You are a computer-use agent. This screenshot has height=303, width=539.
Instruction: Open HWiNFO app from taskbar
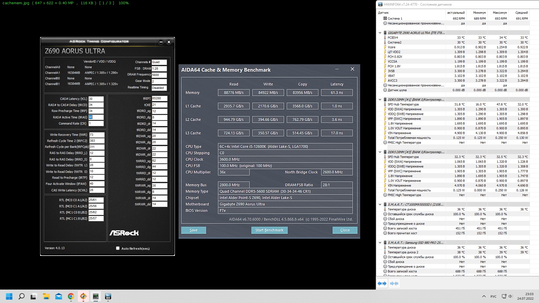pyautogui.click(x=108, y=296)
